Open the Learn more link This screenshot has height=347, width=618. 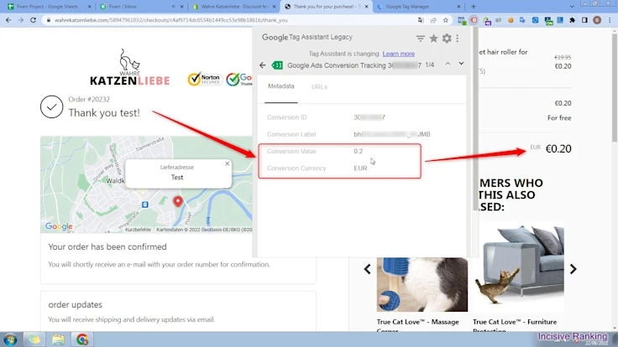(x=399, y=54)
